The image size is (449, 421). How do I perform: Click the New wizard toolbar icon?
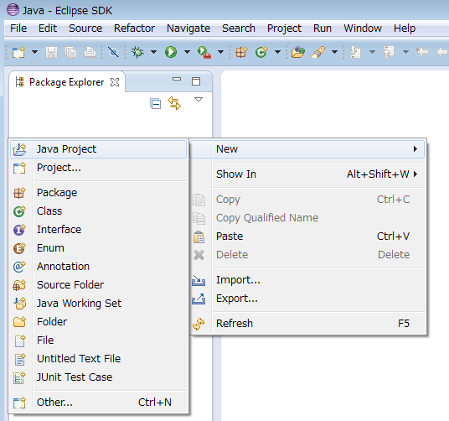coord(18,52)
